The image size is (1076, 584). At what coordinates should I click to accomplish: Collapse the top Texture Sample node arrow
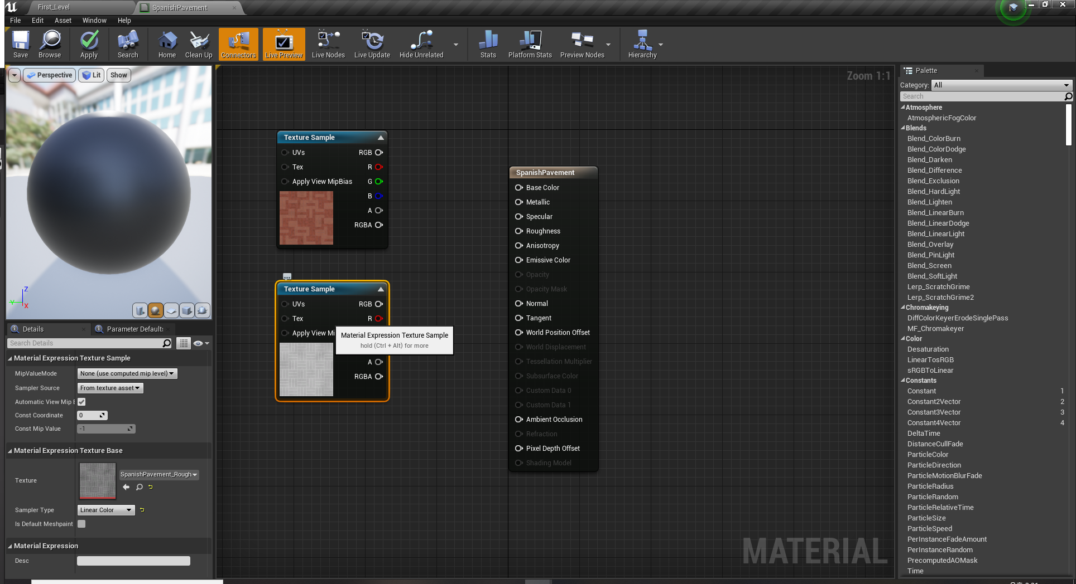coord(381,138)
